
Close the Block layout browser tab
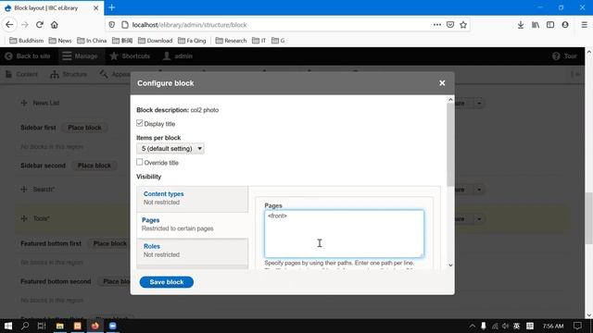[96, 7]
